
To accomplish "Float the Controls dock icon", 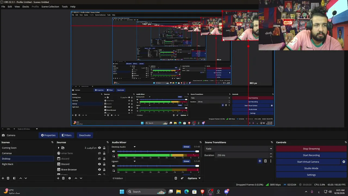I will click(x=346, y=142).
